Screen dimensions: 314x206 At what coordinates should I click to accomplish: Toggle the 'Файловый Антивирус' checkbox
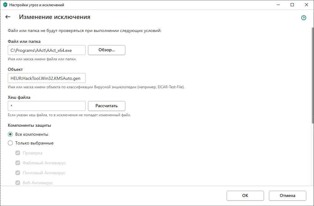[18, 163]
